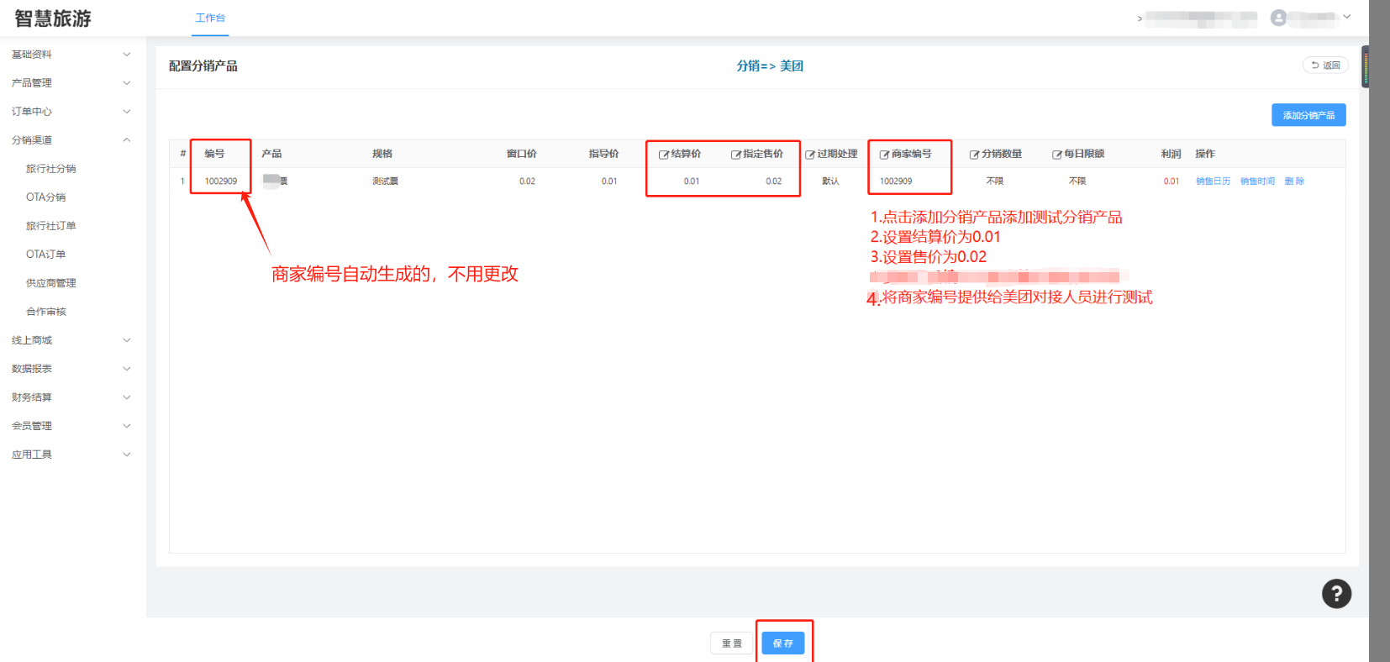Expand the 产品管理 sidebar section
The width and height of the screenshot is (1390, 662).
71,83
